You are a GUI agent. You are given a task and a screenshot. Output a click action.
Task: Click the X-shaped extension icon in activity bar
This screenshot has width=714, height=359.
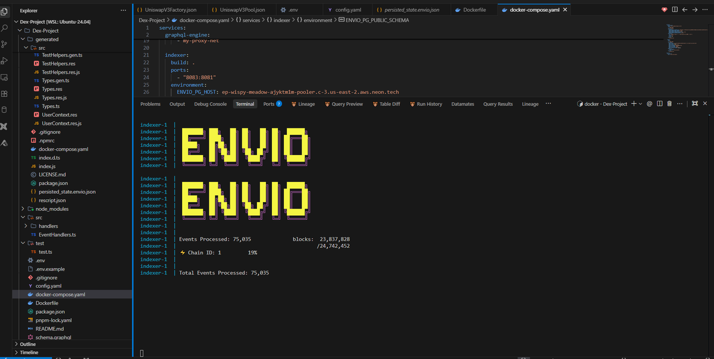click(5, 127)
